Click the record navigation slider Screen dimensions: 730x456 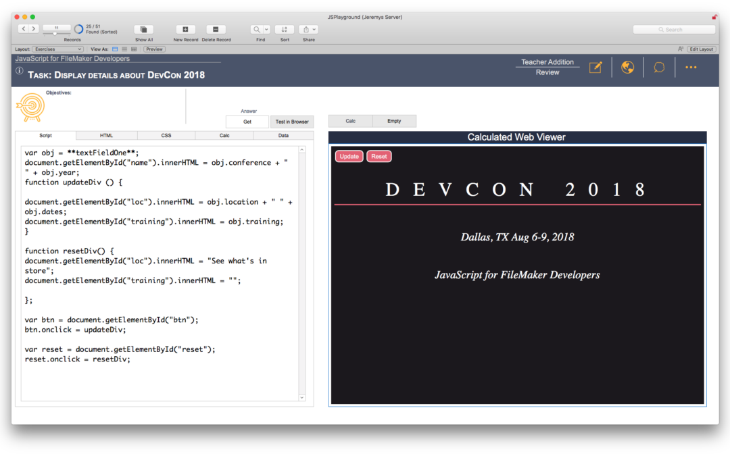(x=56, y=33)
